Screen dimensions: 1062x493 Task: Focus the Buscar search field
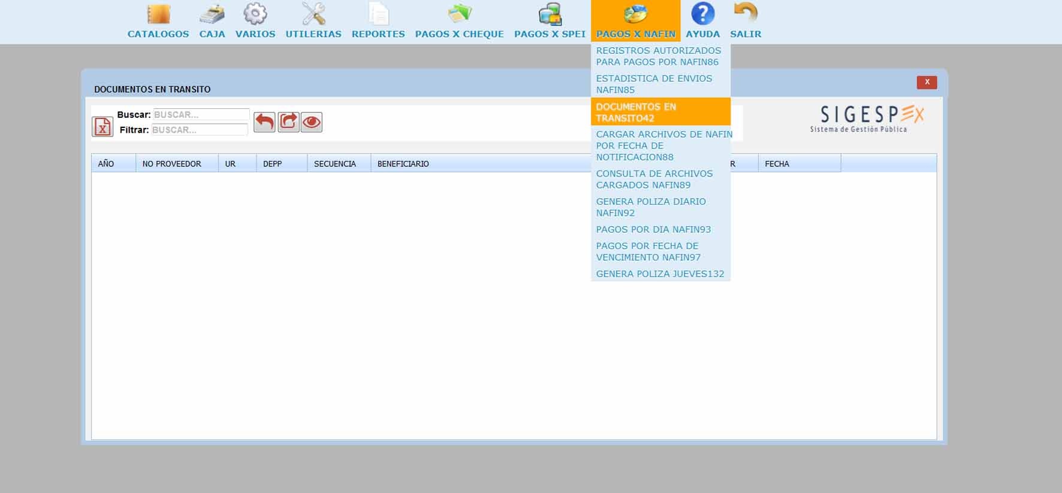click(201, 114)
